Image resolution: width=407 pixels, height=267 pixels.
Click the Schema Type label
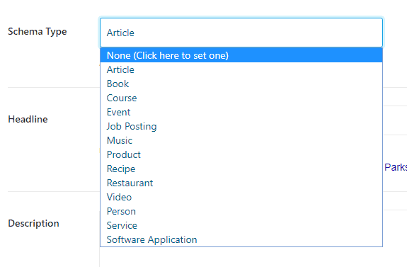(x=38, y=32)
